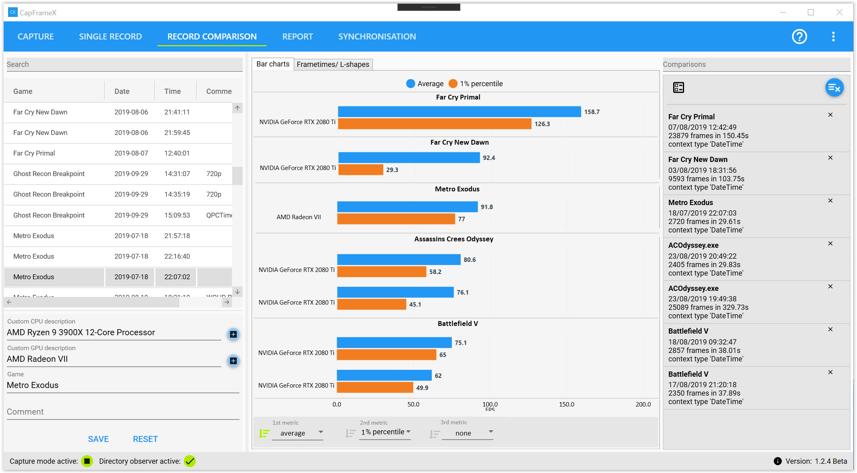Open the SYNCHRONISATION tab

point(377,37)
